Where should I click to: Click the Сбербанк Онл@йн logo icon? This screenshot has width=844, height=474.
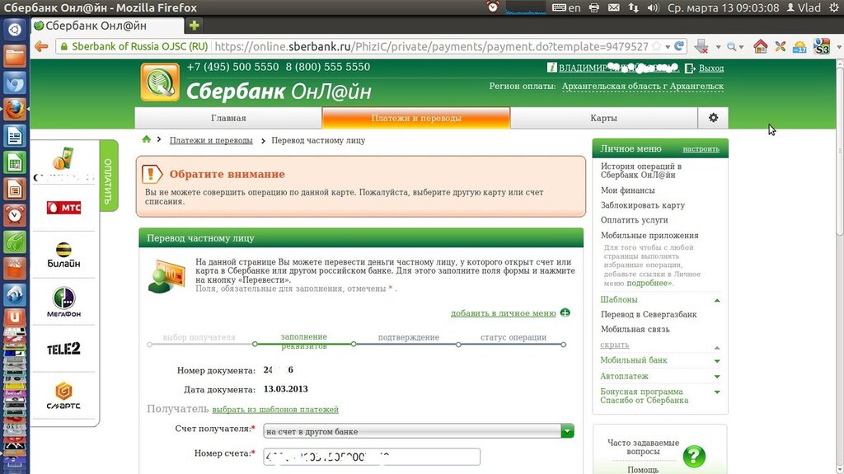160,82
